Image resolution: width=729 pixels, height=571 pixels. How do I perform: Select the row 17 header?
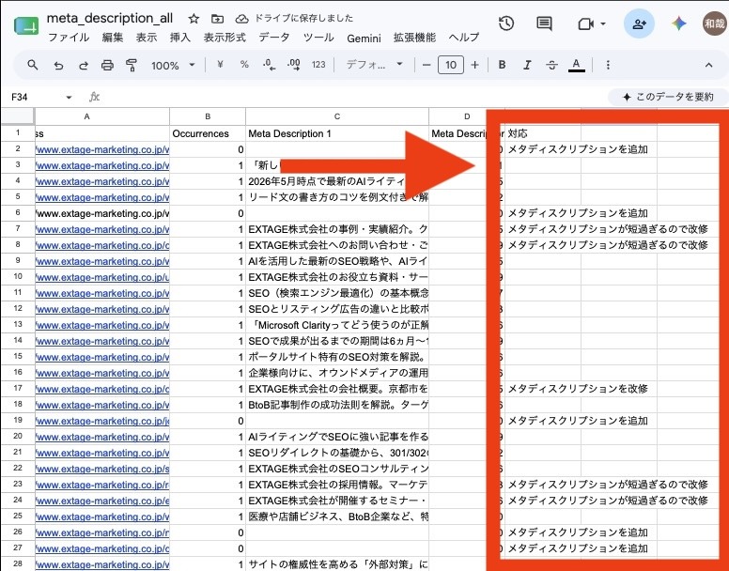(18, 388)
